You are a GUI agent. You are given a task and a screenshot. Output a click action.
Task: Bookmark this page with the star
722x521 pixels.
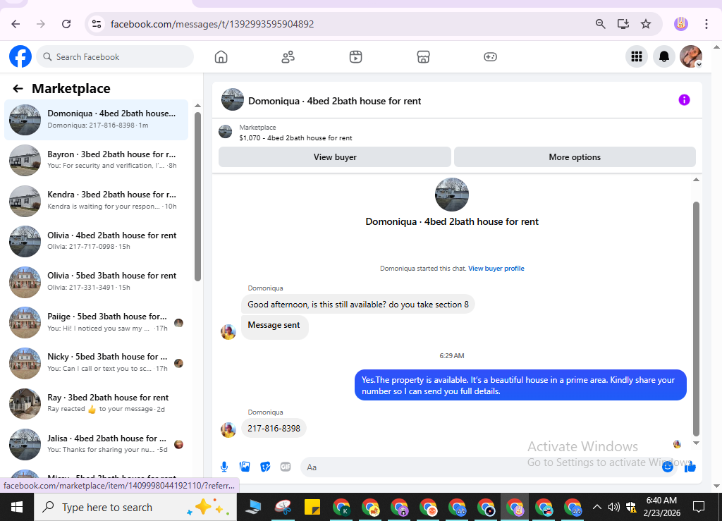pyautogui.click(x=646, y=24)
